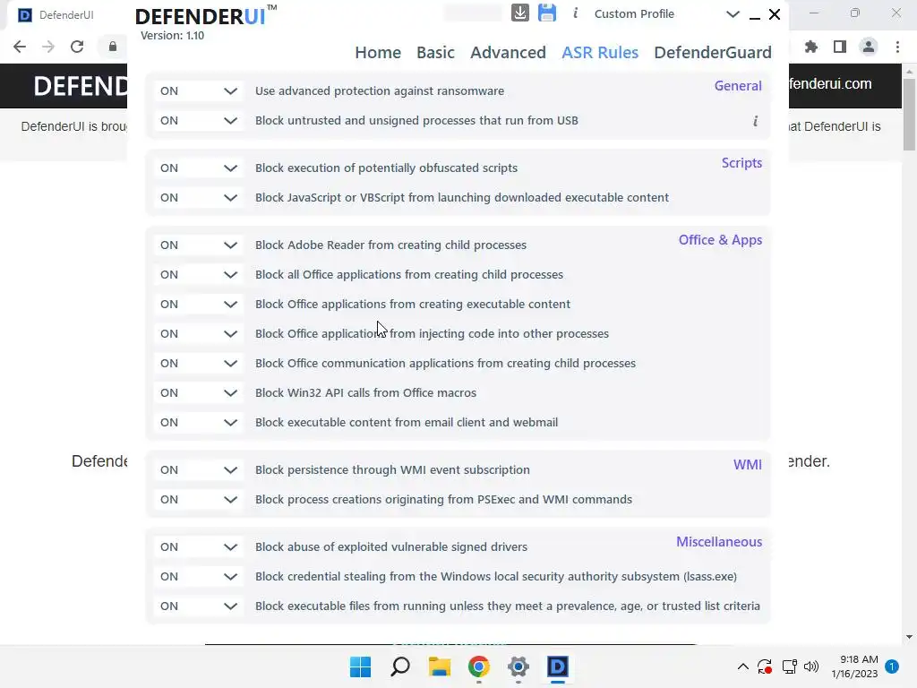The image size is (917, 688).
Task: Open vulnerable signed drivers rule dropdown
Action: pos(198,547)
